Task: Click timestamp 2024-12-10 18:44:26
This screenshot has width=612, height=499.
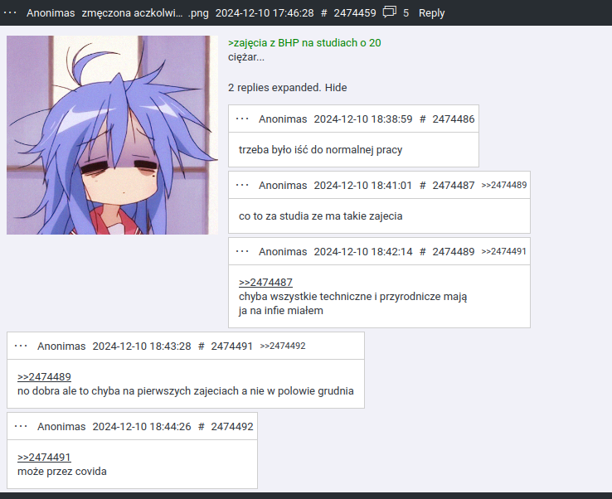Action: [x=142, y=426]
